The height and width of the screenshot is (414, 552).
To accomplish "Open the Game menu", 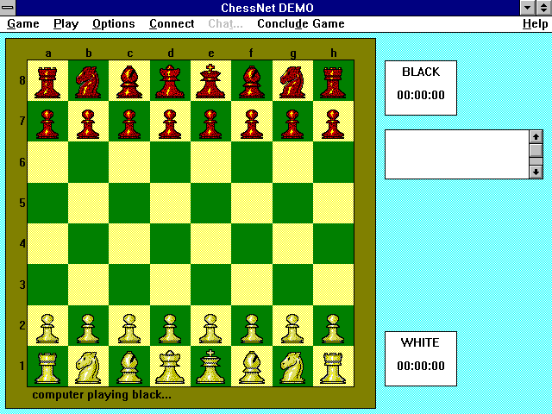I will click(23, 24).
